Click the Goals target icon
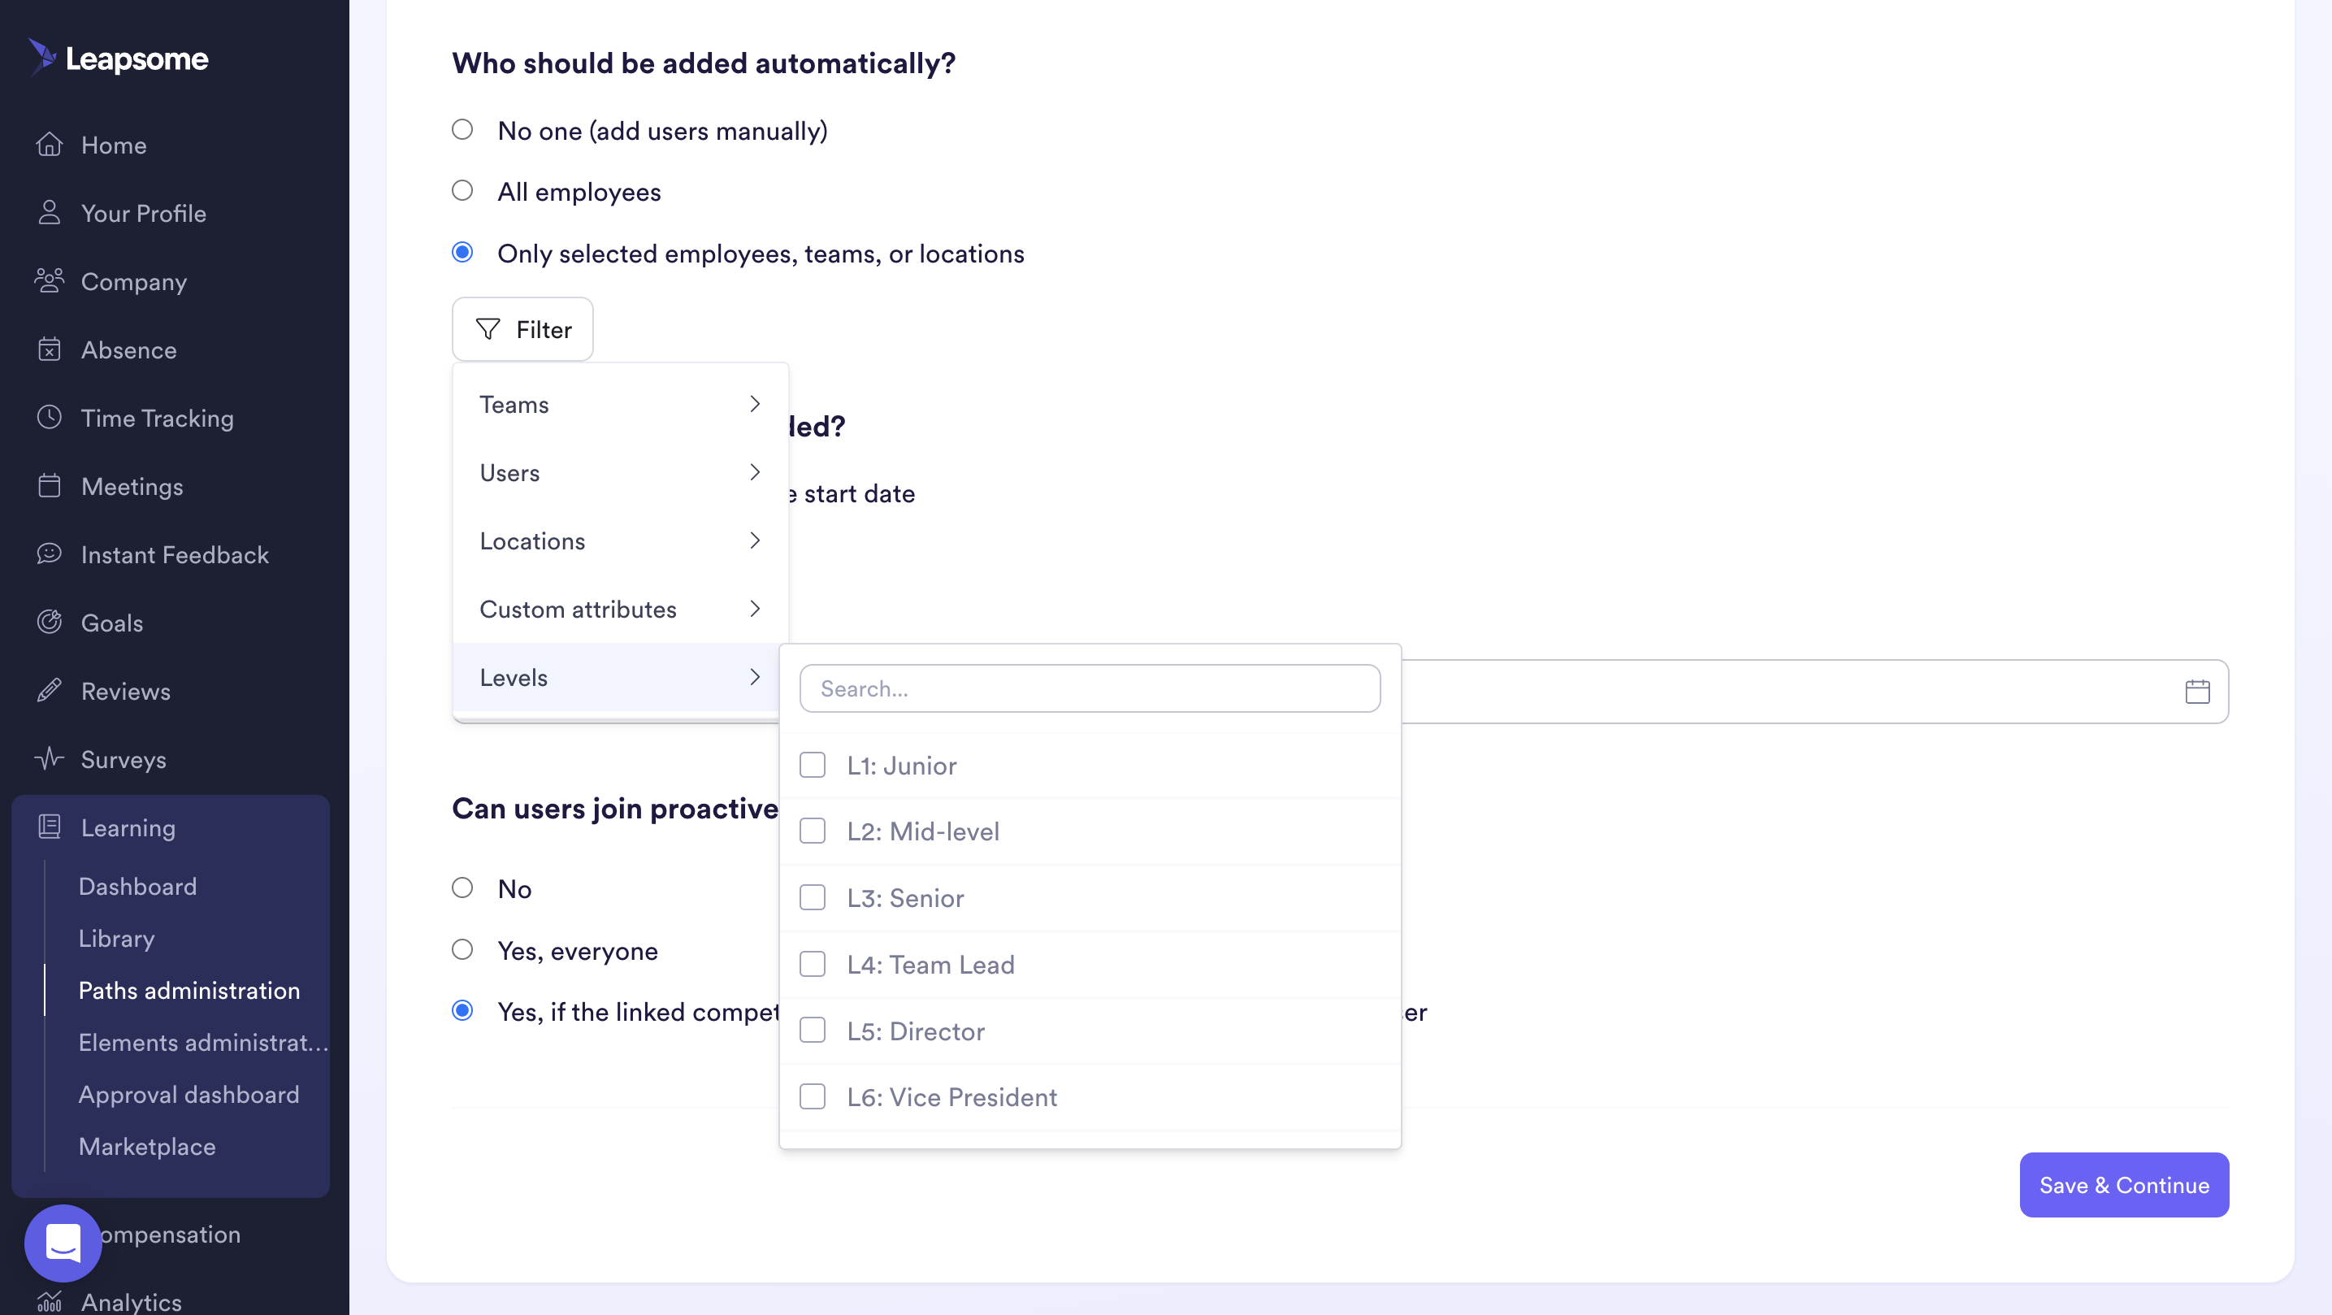This screenshot has height=1315, width=2332. point(49,623)
